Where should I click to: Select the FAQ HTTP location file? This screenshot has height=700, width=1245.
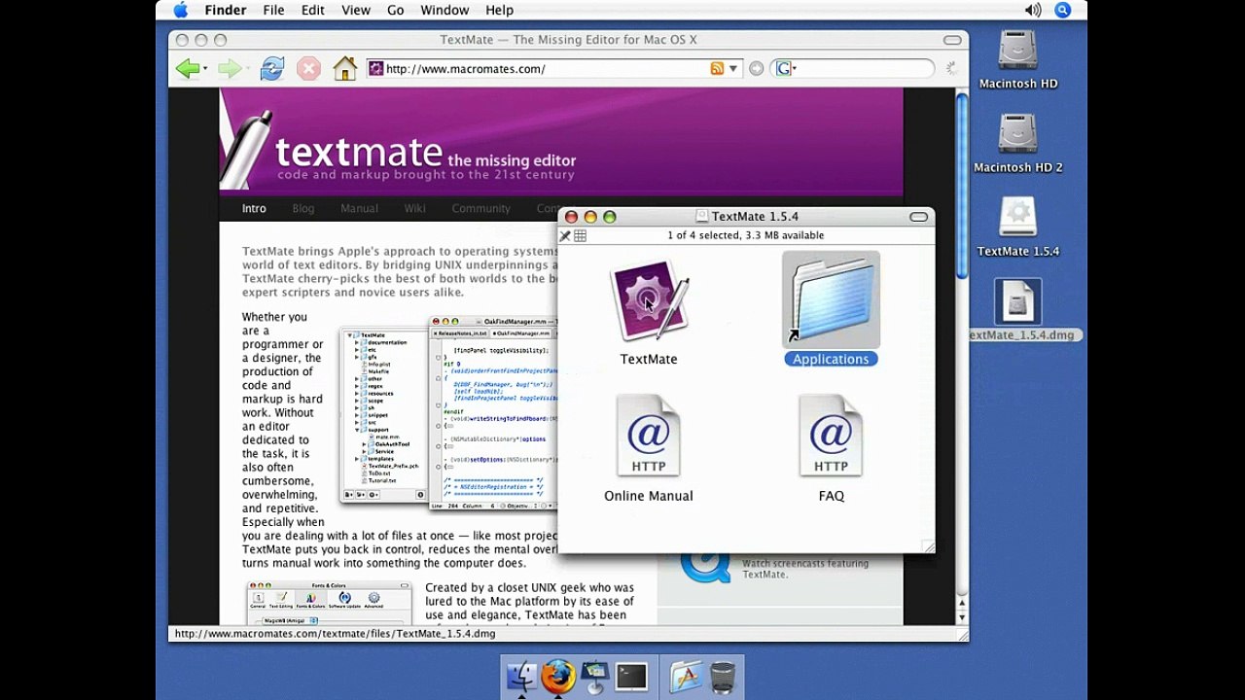[831, 436]
